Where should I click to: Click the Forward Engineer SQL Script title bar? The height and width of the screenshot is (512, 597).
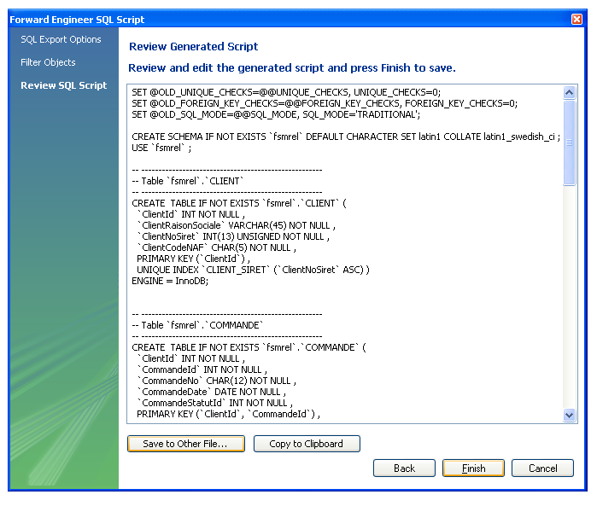[256, 19]
